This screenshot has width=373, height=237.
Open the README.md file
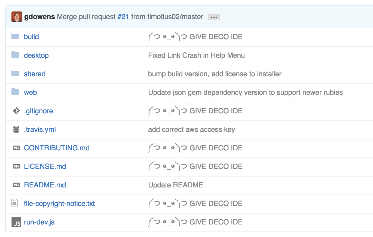[x=45, y=185]
